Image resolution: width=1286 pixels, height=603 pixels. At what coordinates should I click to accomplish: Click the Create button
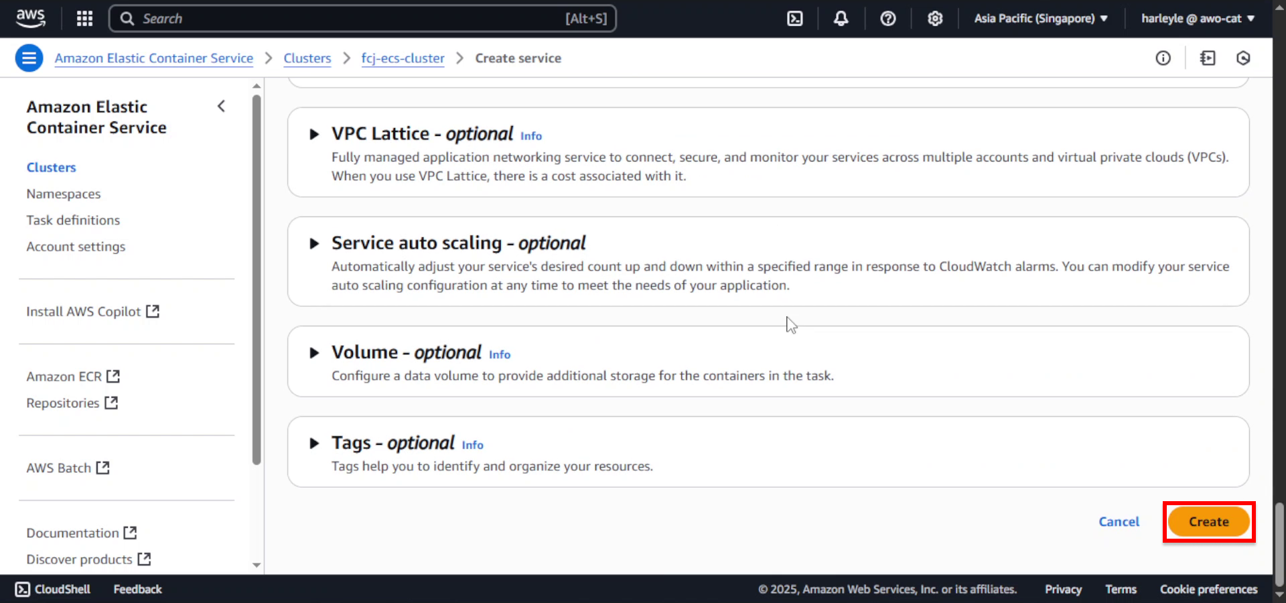tap(1209, 522)
